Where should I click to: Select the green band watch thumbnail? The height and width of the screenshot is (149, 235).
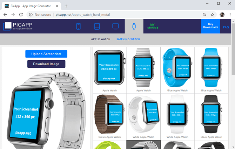109,145
